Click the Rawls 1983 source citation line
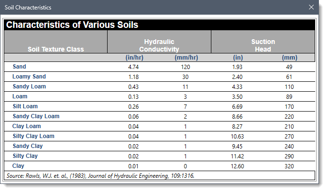 [x=100, y=176]
